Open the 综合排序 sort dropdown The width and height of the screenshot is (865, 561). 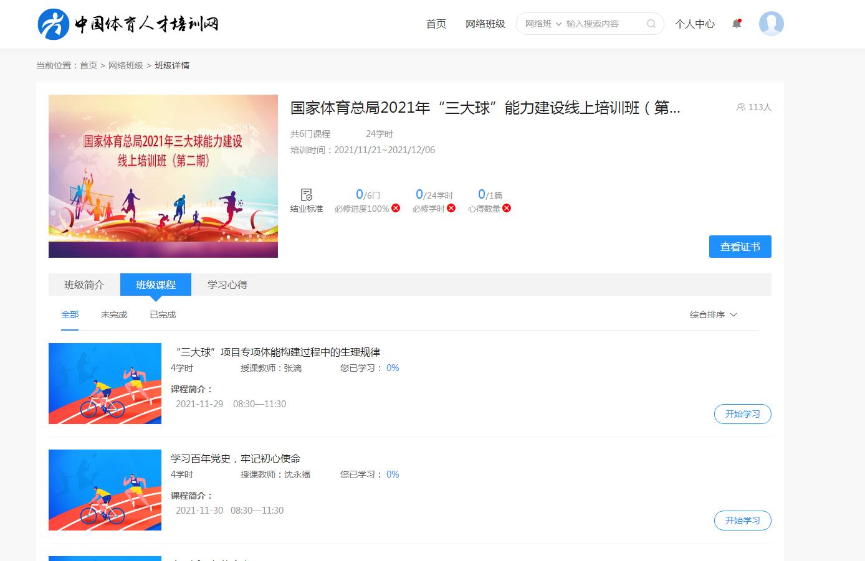(713, 315)
